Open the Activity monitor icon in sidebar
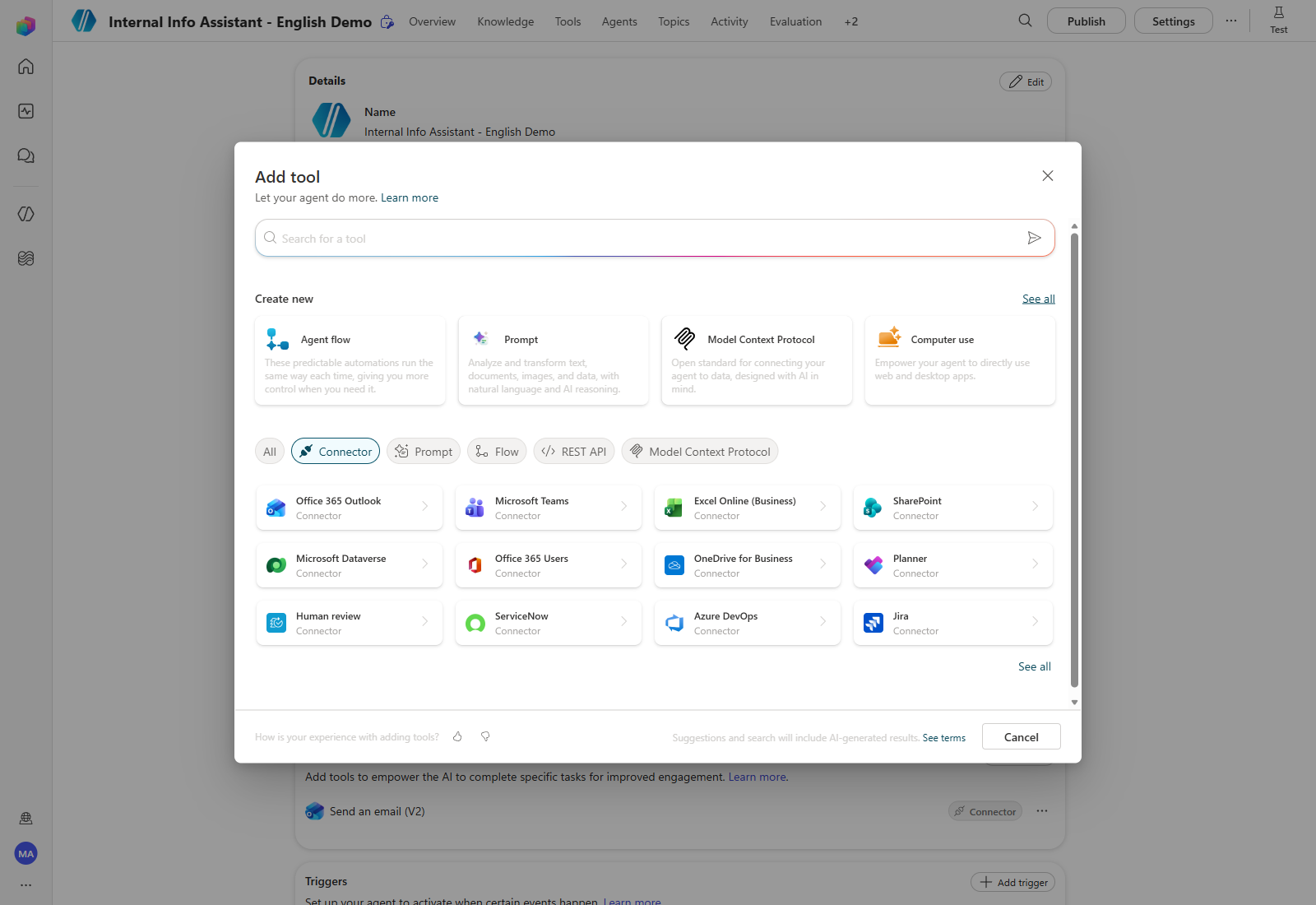Viewport: 1316px width, 905px height. coord(25,111)
